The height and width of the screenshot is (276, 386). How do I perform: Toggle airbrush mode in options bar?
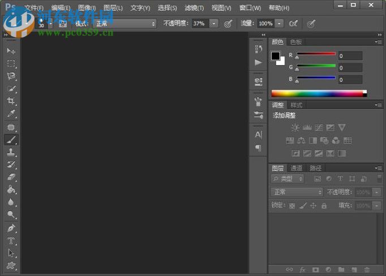tap(293, 24)
